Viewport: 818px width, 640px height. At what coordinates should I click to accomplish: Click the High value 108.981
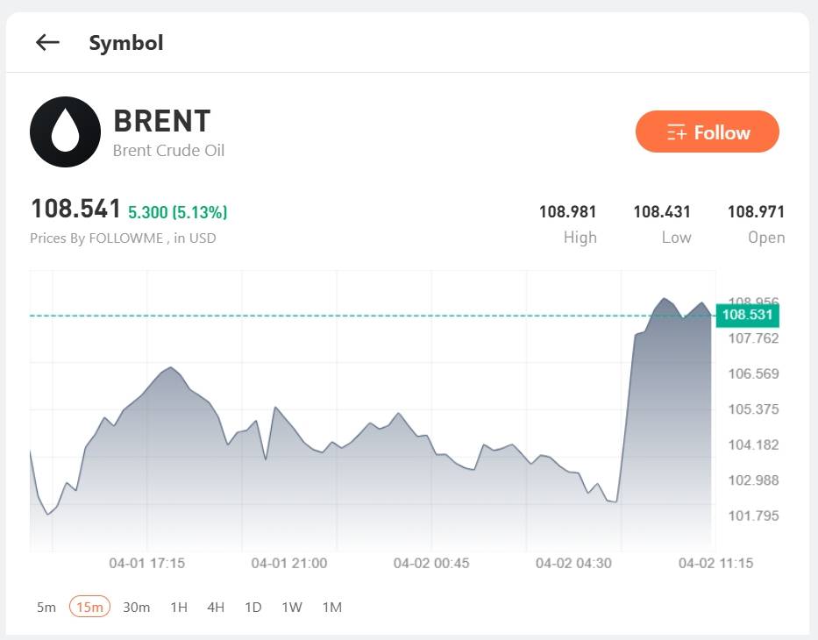pos(567,211)
